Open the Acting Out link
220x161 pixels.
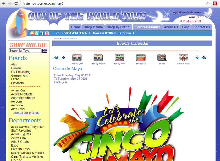coord(18,91)
